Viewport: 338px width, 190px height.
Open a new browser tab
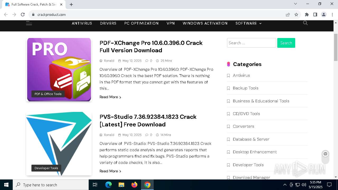click(x=71, y=4)
